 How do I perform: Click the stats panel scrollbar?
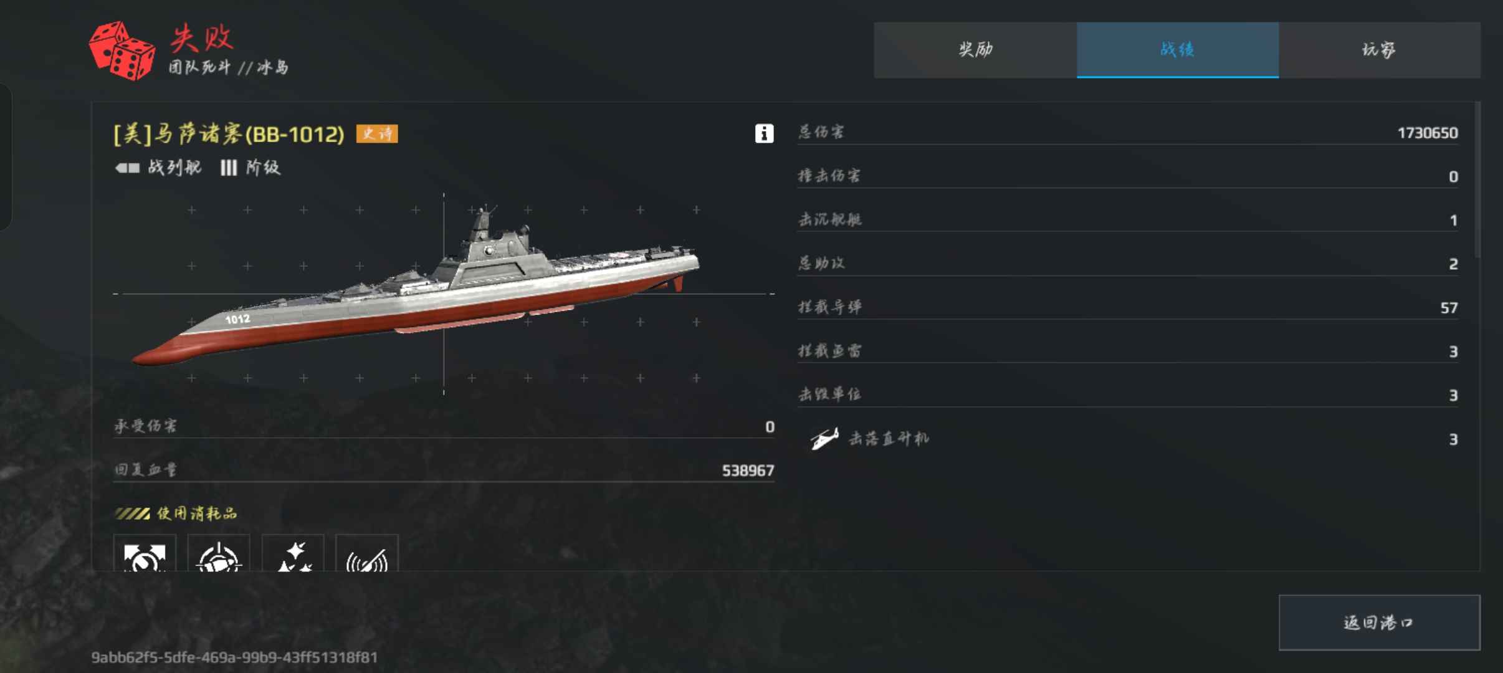(x=1477, y=181)
